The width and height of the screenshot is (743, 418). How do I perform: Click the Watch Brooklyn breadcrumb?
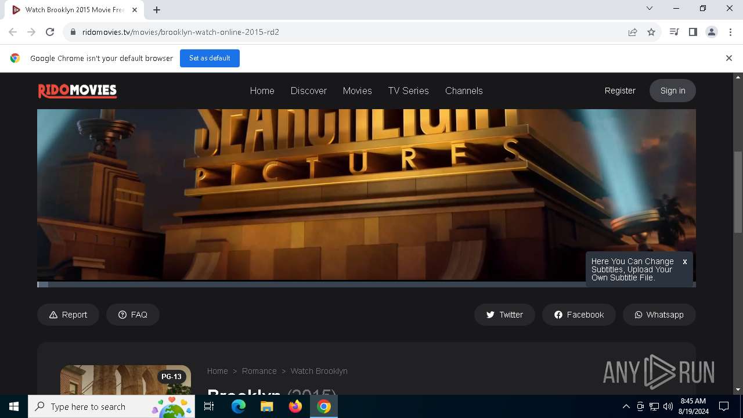319,371
